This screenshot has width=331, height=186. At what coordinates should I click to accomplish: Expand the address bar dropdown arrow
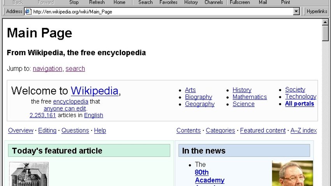(296, 11)
